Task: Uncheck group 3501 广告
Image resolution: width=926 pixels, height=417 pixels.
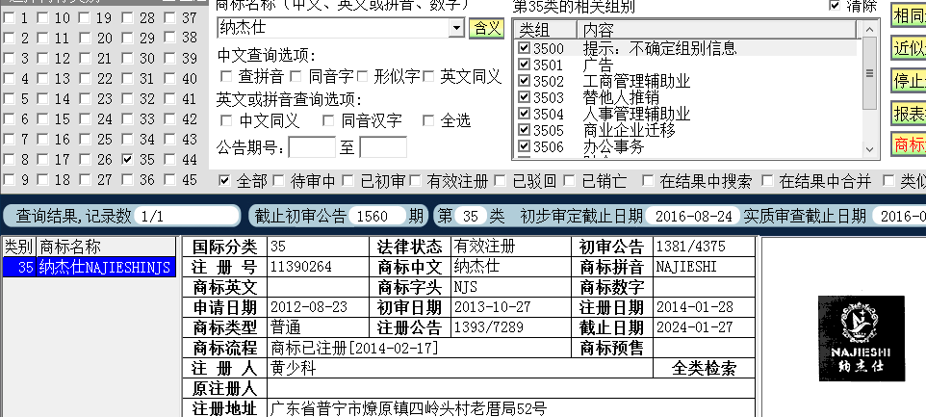Action: [x=524, y=64]
